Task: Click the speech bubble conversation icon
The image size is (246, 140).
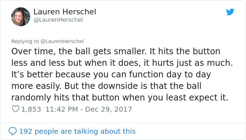Action: [12, 132]
